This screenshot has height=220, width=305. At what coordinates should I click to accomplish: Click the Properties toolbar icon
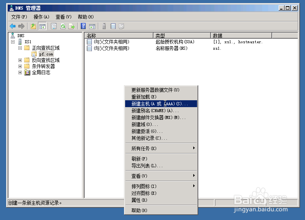[54, 26]
